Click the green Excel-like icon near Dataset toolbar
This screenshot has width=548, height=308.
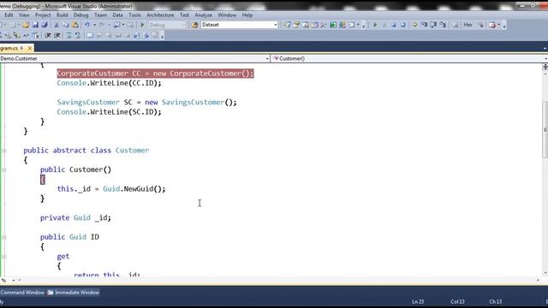[x=333, y=25]
